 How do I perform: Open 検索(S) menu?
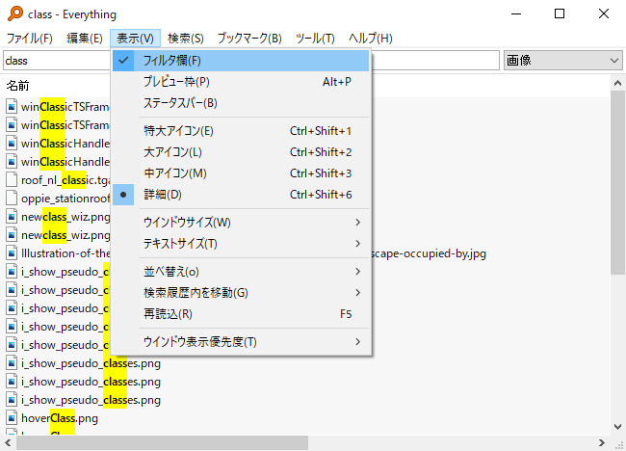click(x=186, y=39)
